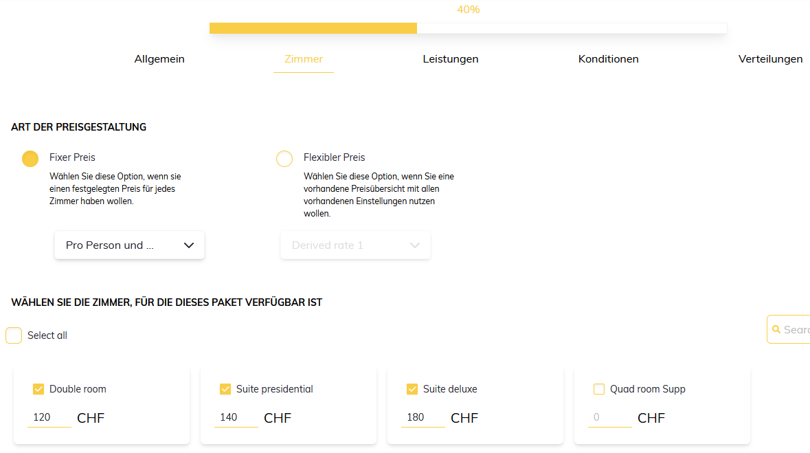Viewport: 810px width, 453px height.
Task: Go to the Konditionen tab
Action: coord(609,59)
